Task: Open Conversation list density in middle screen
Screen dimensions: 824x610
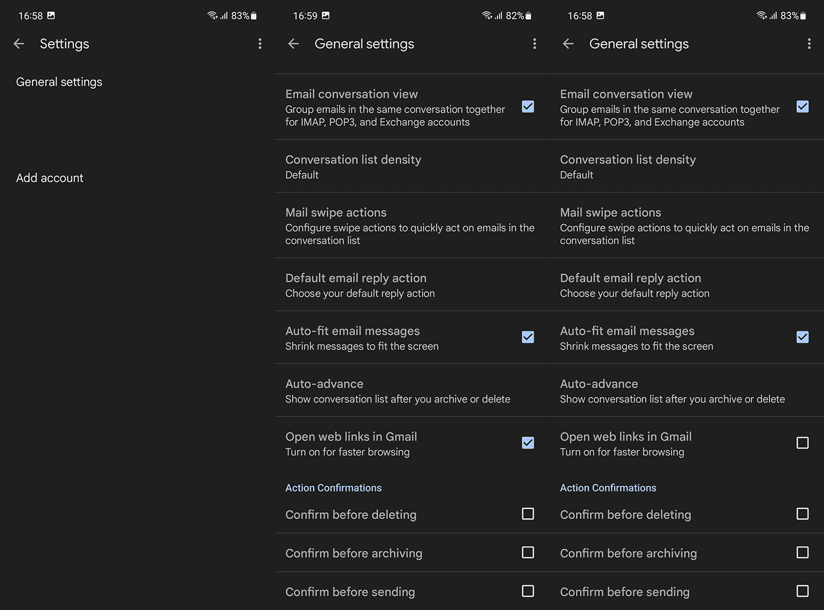Action: click(412, 166)
